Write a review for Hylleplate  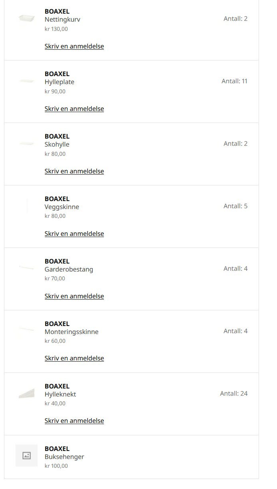click(x=74, y=109)
